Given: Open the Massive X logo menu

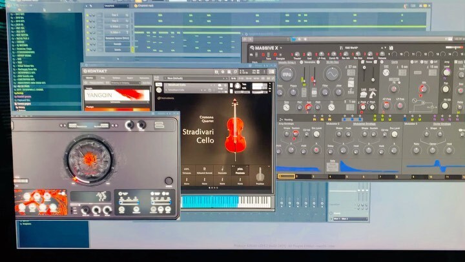Looking at the screenshot, I should point(265,48).
